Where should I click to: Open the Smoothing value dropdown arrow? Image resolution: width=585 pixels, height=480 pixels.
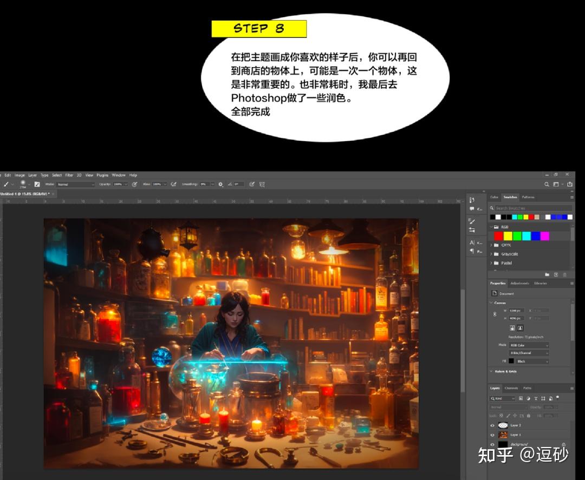tap(213, 184)
